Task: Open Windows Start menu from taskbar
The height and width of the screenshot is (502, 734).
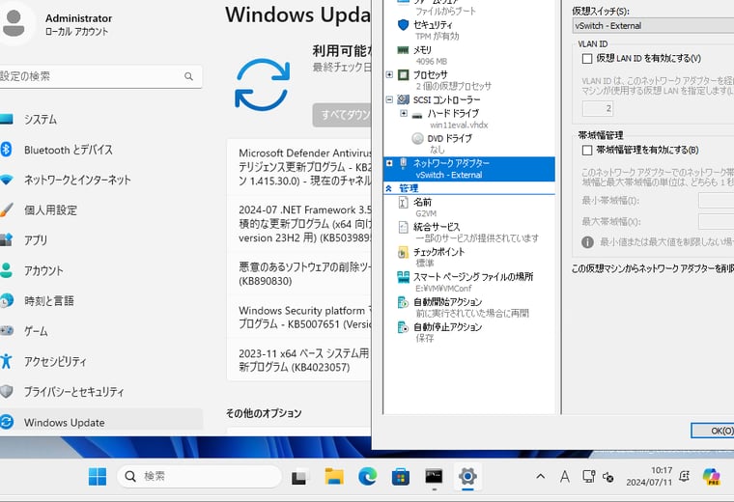Action: [x=98, y=477]
